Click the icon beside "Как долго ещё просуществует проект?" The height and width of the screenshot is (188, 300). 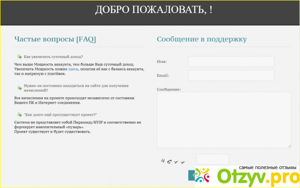point(19,114)
